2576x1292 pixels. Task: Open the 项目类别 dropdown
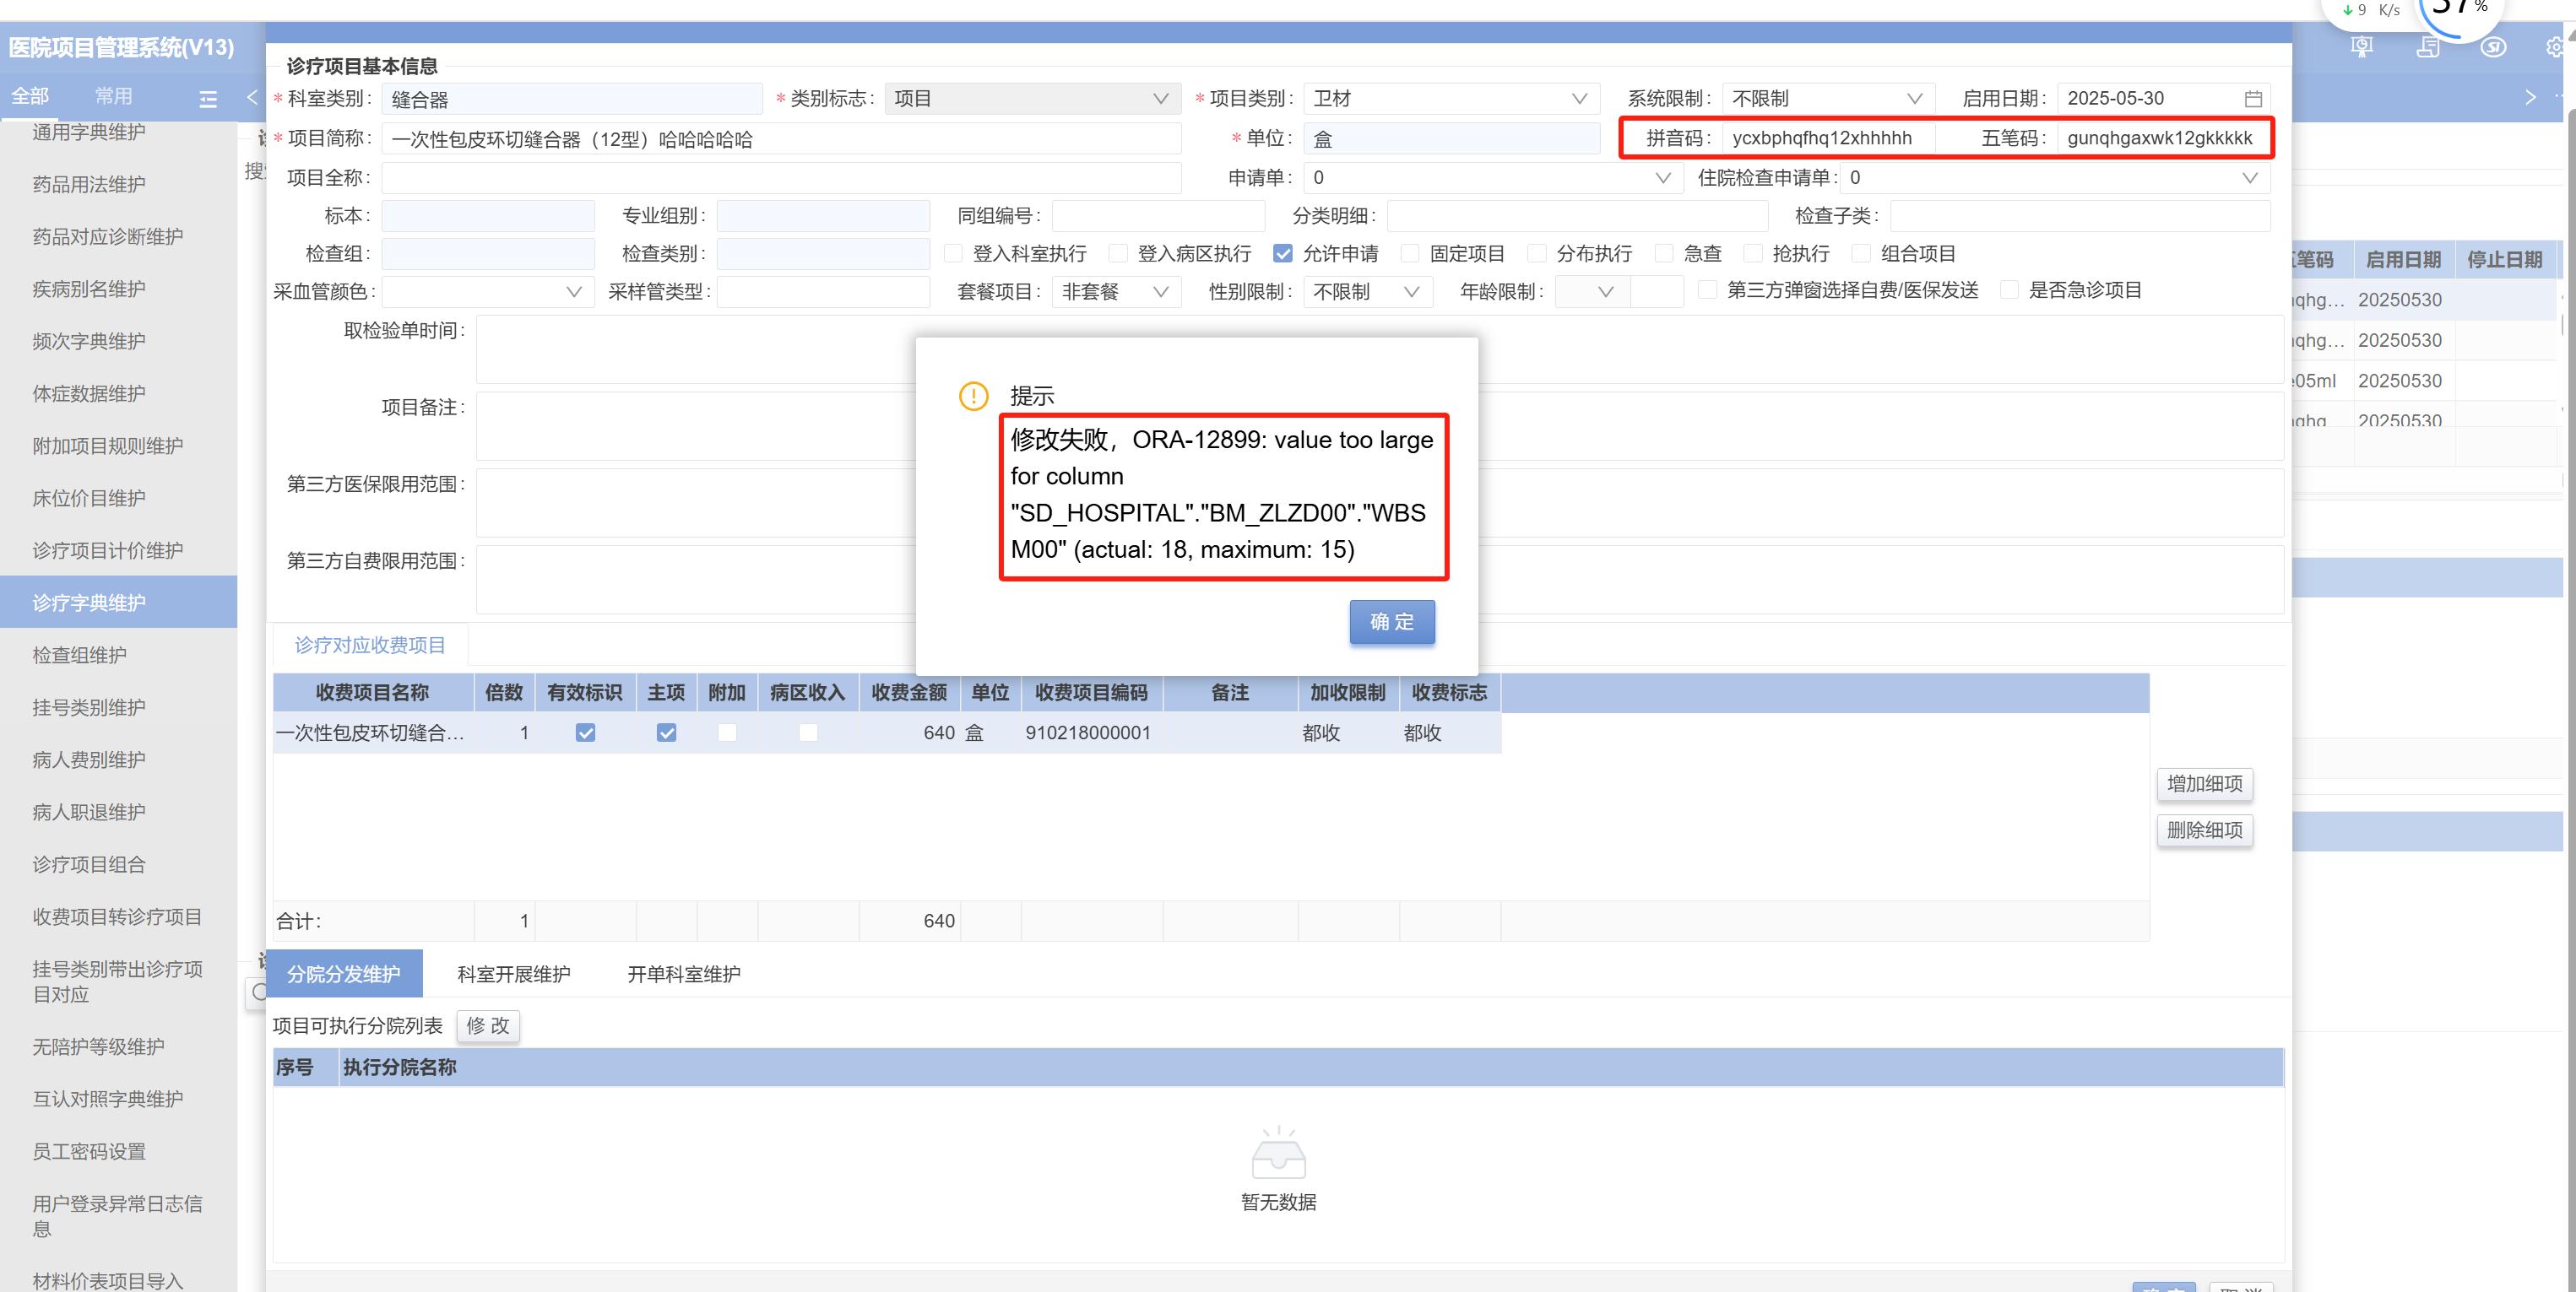click(x=1450, y=99)
